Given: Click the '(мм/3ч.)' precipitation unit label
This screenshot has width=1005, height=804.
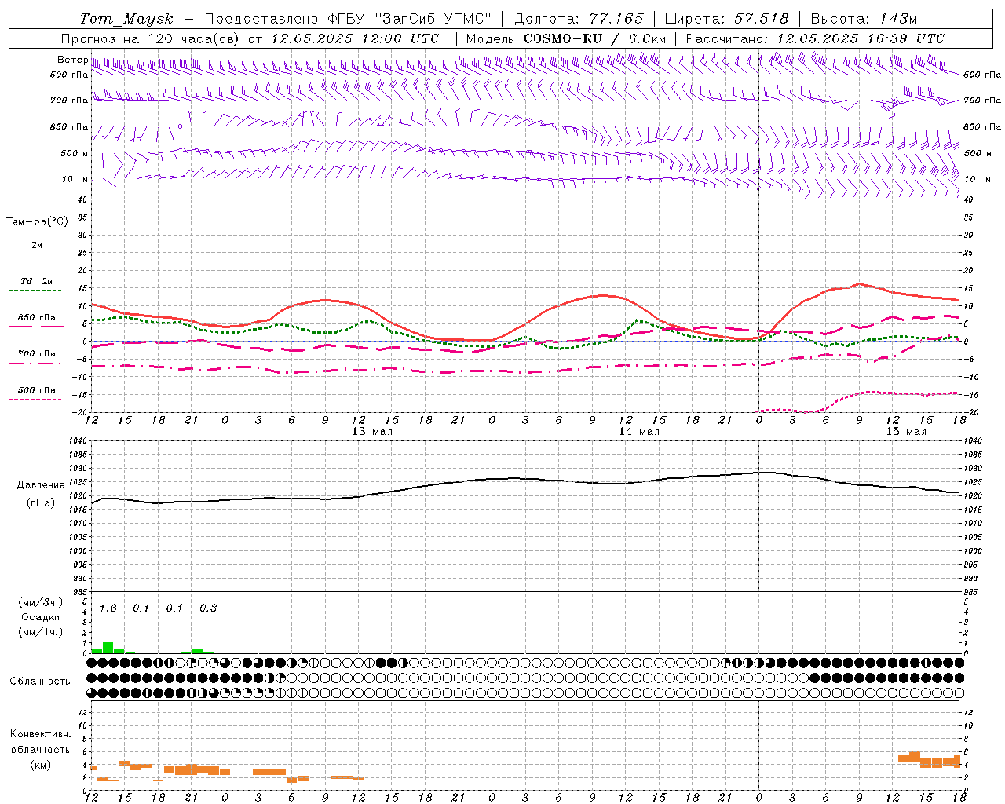Looking at the screenshot, I should point(41,602).
